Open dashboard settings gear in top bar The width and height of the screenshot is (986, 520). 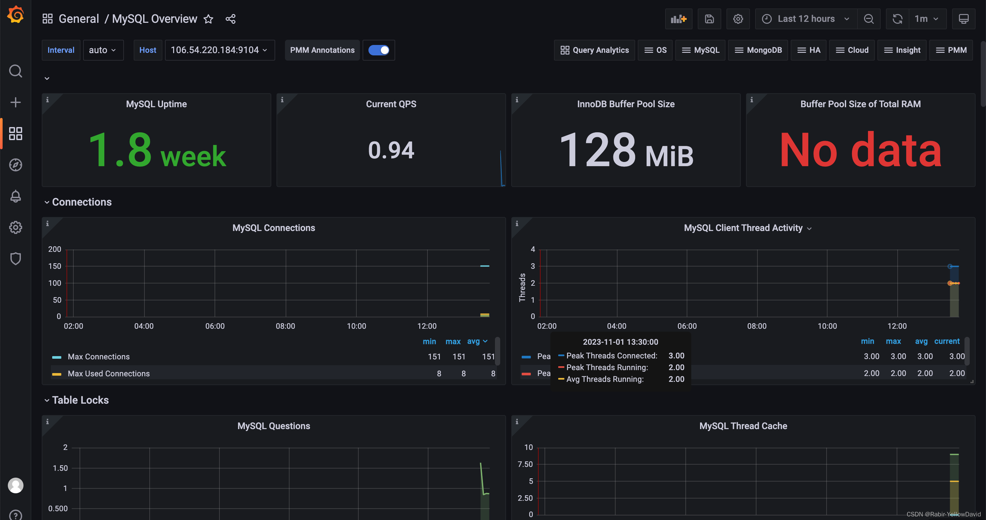tap(738, 19)
